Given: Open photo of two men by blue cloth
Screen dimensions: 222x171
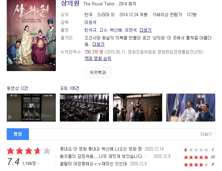Looking at the screenshot, I should point(191,107).
